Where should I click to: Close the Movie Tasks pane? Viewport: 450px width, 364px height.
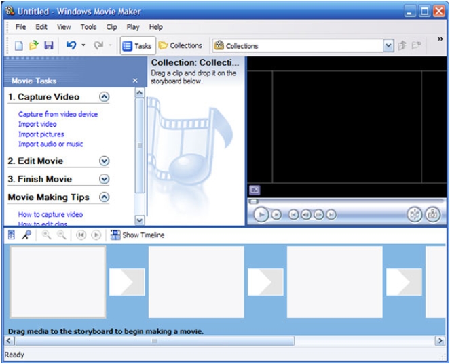pyautogui.click(x=135, y=81)
